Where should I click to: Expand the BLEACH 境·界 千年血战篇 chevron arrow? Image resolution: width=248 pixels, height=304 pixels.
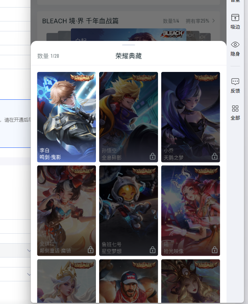[x=213, y=21]
